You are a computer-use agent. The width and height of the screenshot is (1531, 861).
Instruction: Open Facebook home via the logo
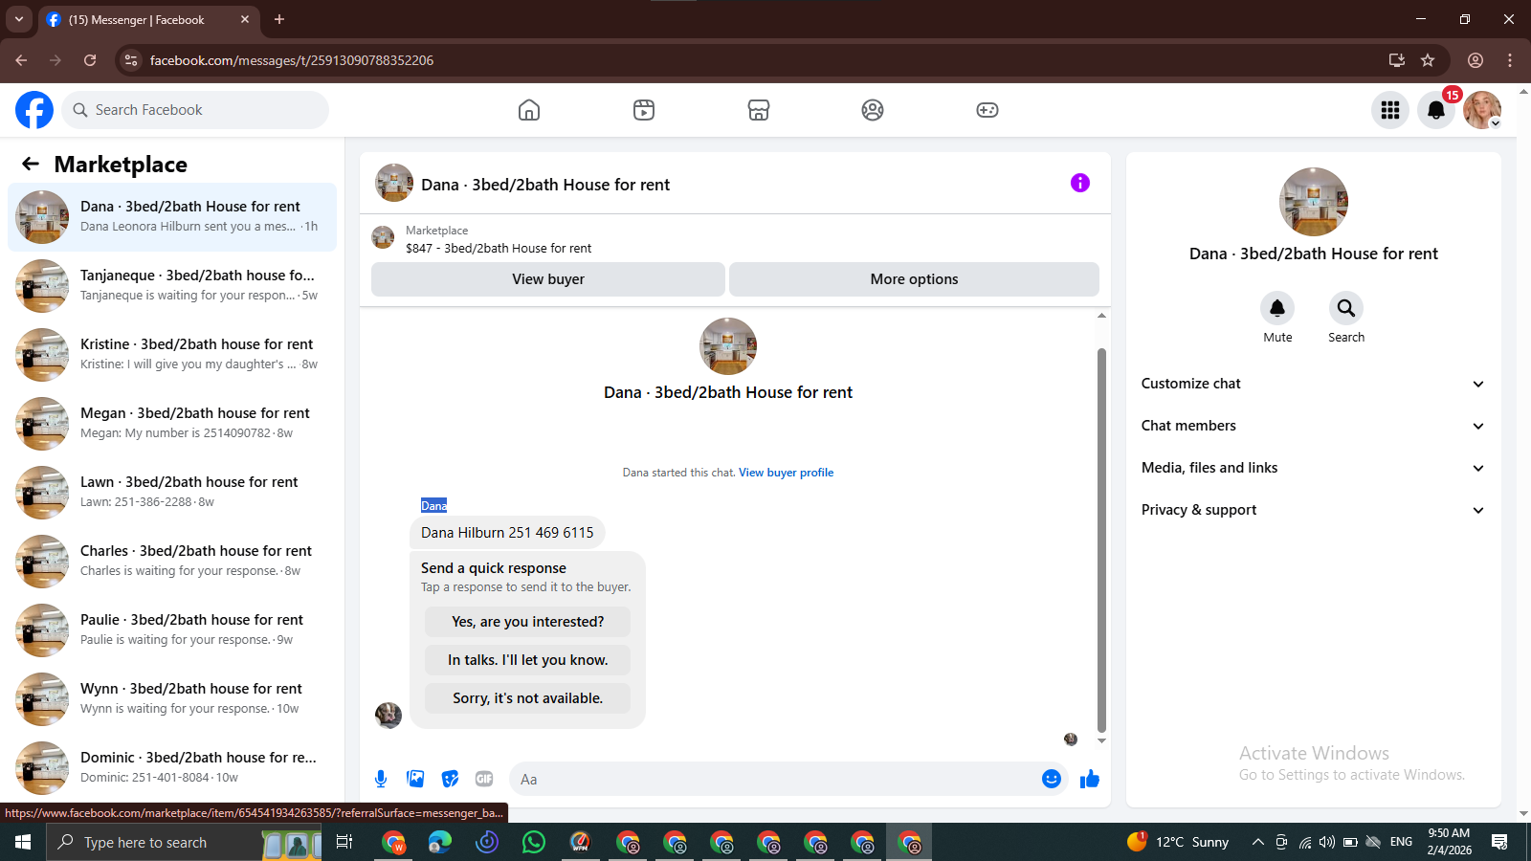click(34, 110)
